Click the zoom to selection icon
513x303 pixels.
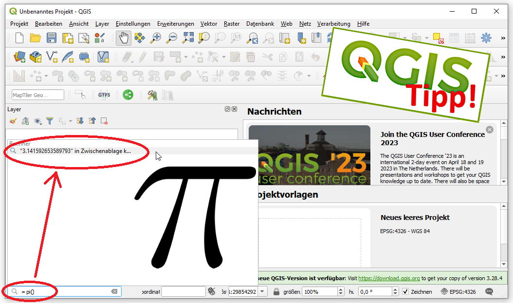point(204,38)
